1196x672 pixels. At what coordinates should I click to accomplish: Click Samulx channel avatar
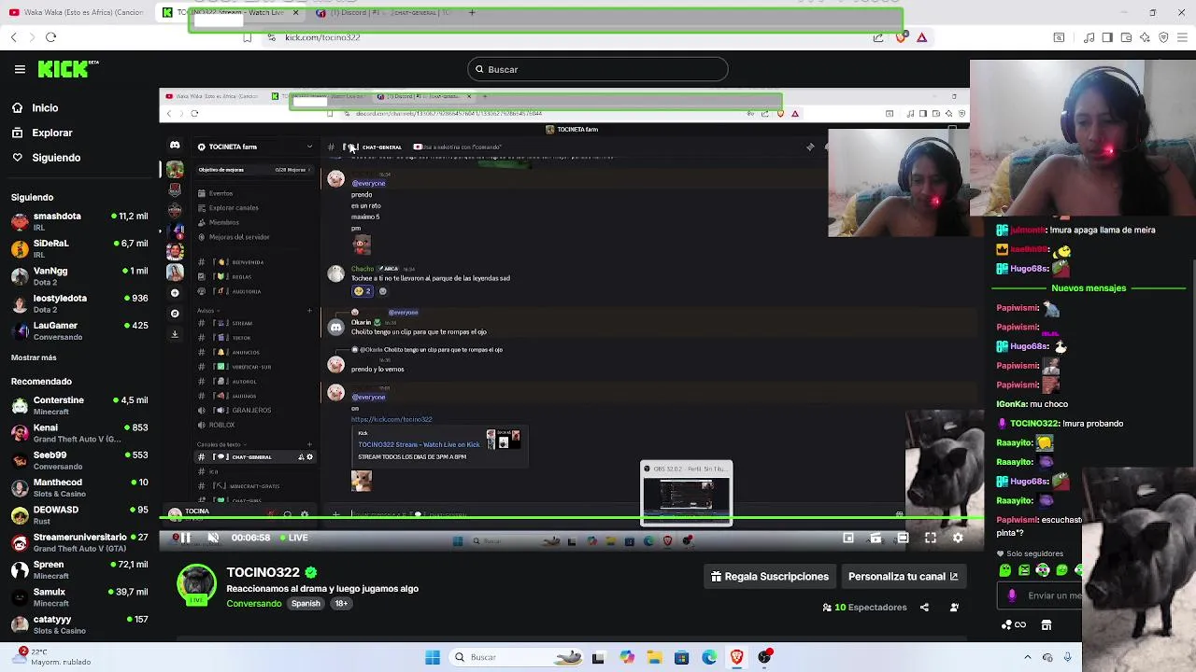(x=20, y=597)
